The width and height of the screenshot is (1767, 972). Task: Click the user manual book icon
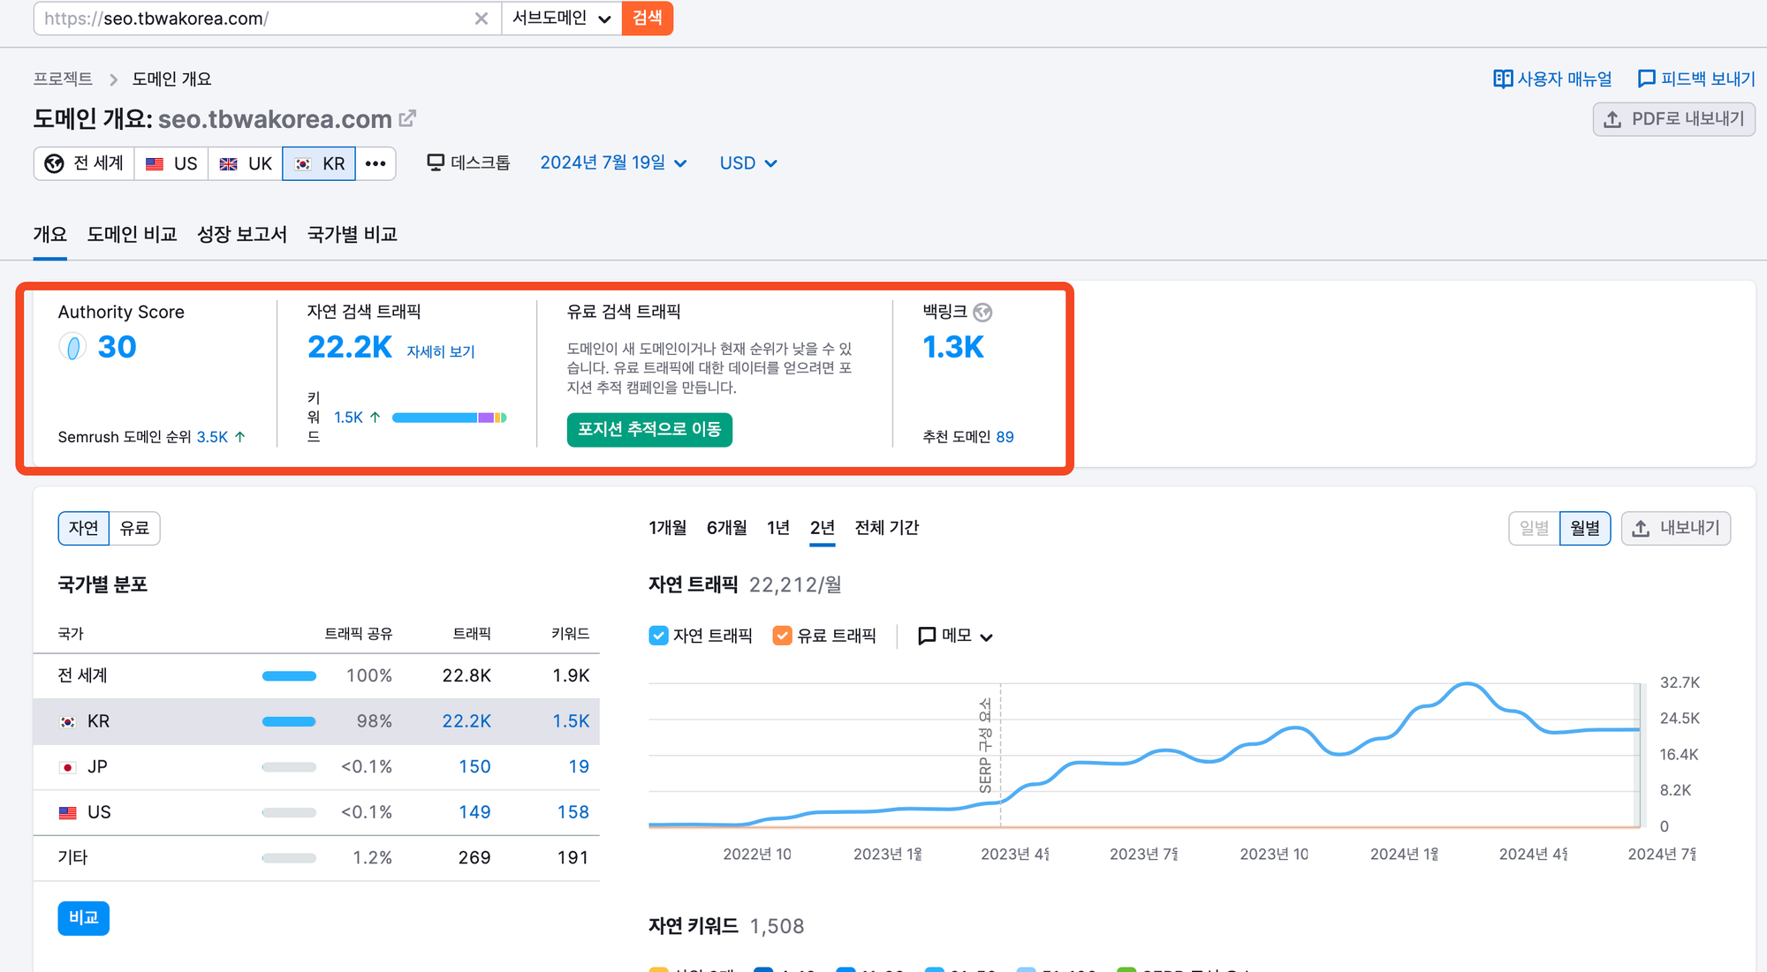pos(1503,79)
